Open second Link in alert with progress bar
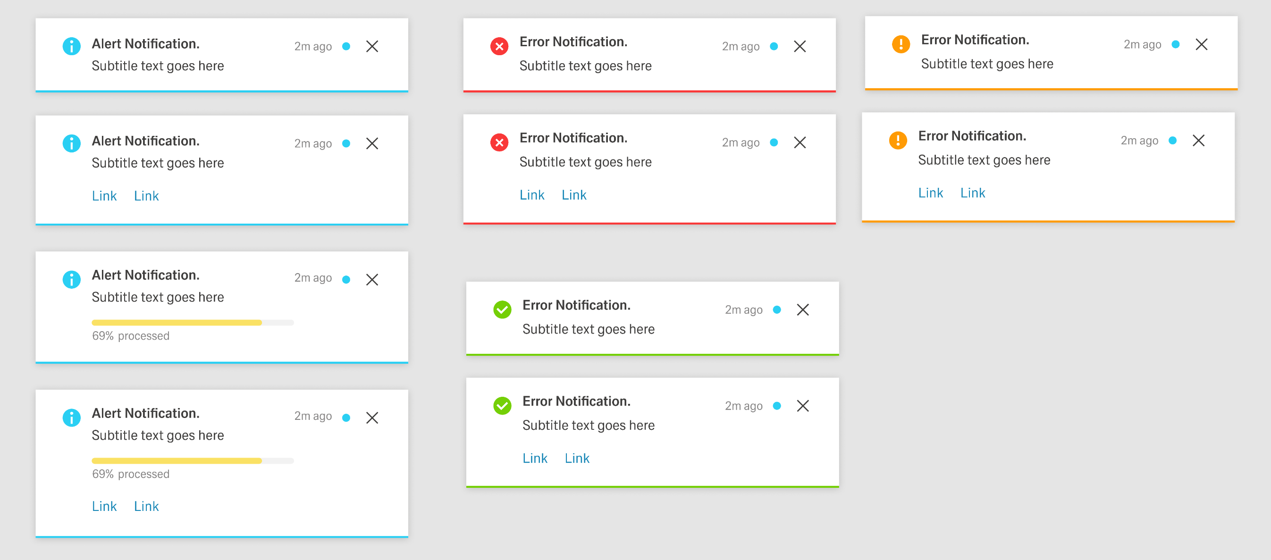The width and height of the screenshot is (1271, 560). [146, 506]
